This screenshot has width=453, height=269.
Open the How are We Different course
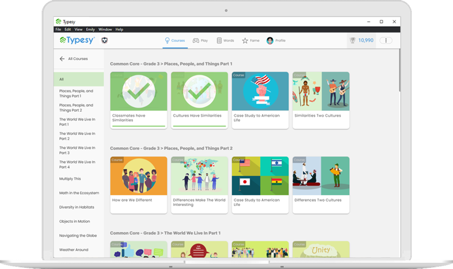click(x=138, y=177)
